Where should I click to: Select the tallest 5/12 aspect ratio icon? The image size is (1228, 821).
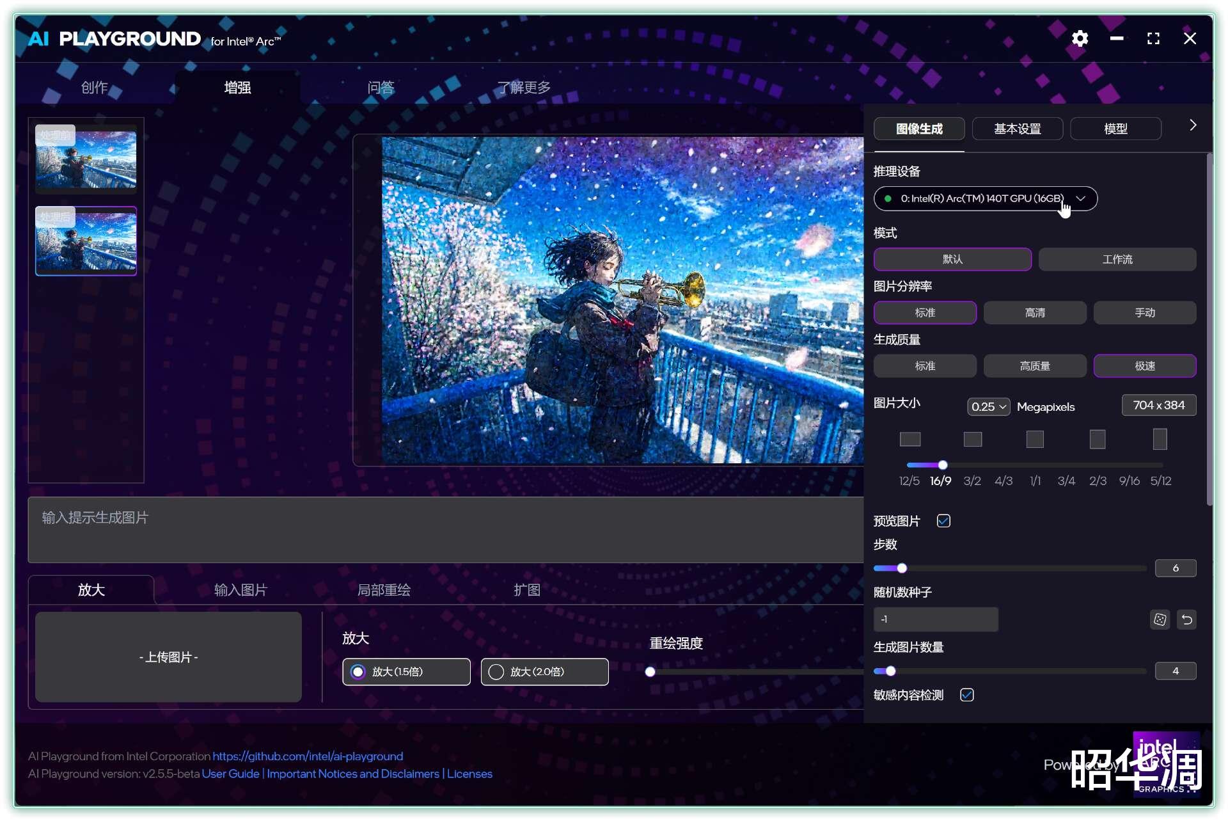(x=1160, y=439)
